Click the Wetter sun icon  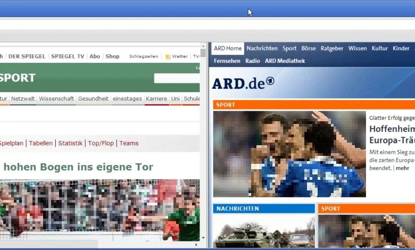[x=168, y=56]
